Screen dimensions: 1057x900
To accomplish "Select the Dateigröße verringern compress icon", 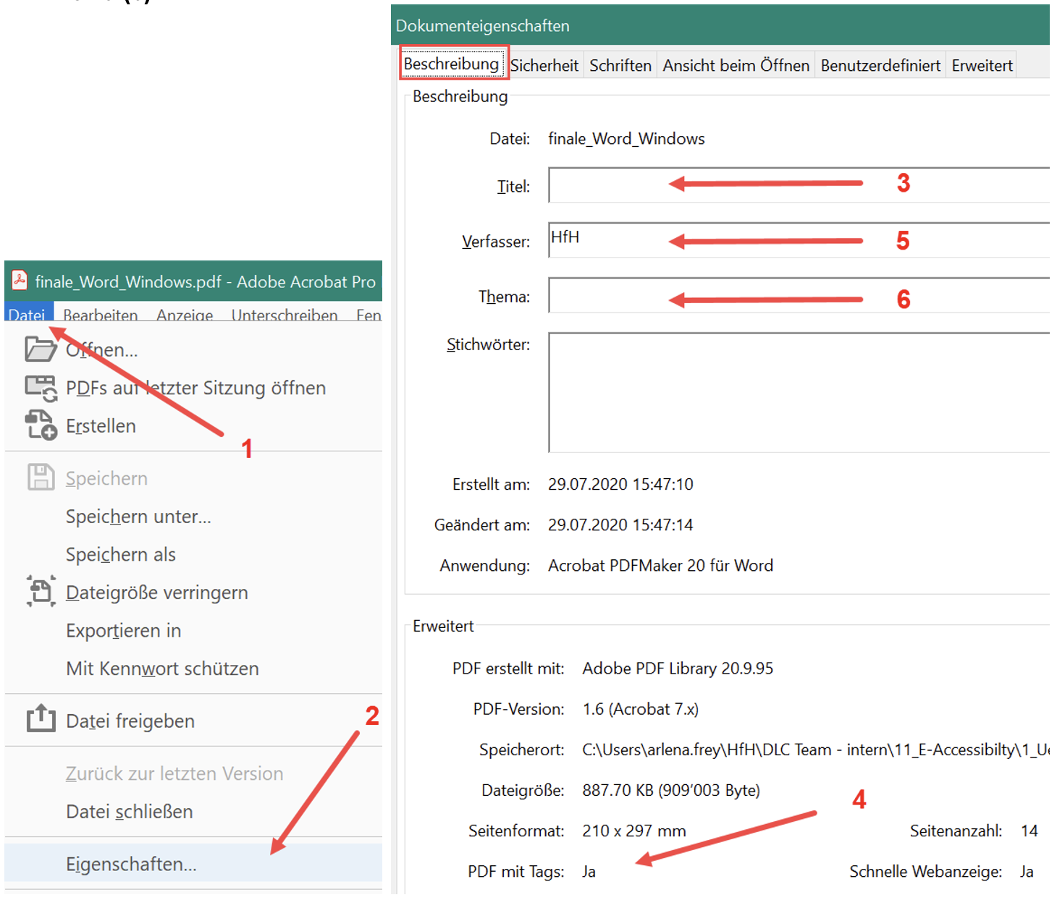I will [x=41, y=592].
